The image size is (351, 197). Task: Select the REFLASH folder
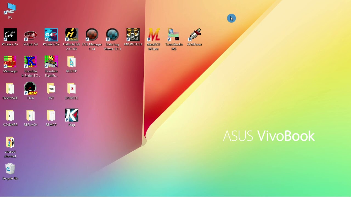[x=30, y=118]
